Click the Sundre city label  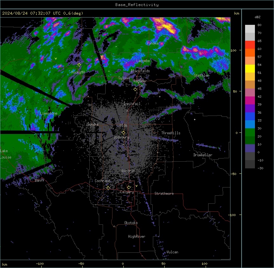click(x=93, y=124)
